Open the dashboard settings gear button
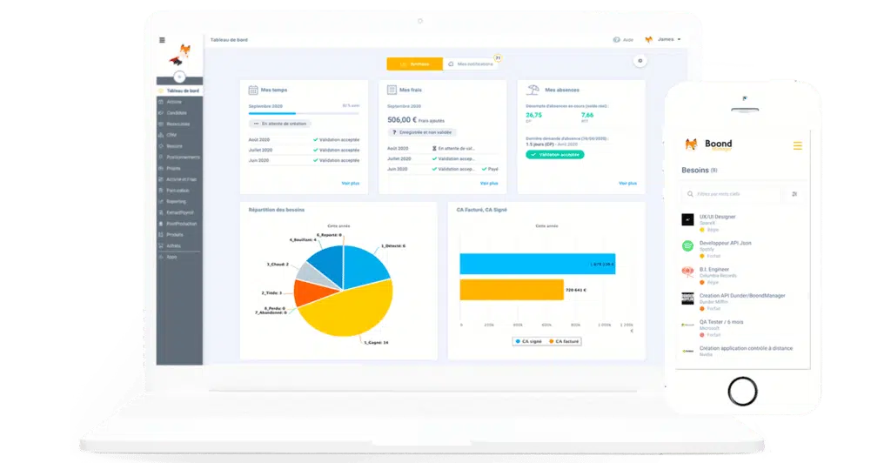 pyautogui.click(x=640, y=61)
